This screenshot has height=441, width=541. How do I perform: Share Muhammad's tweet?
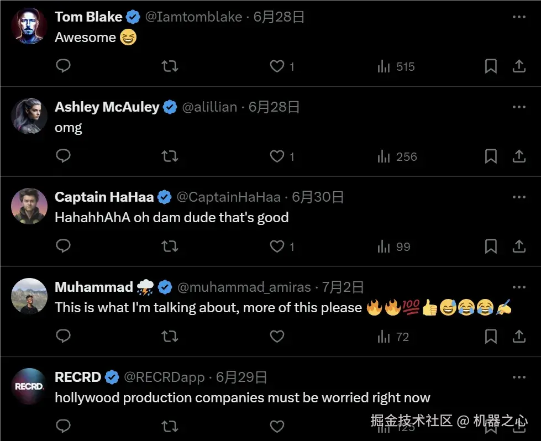[x=519, y=336]
